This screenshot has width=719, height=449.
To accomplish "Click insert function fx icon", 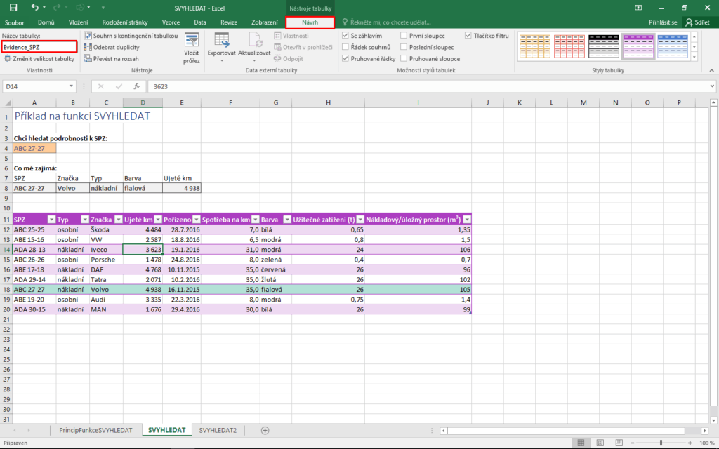I will point(137,86).
